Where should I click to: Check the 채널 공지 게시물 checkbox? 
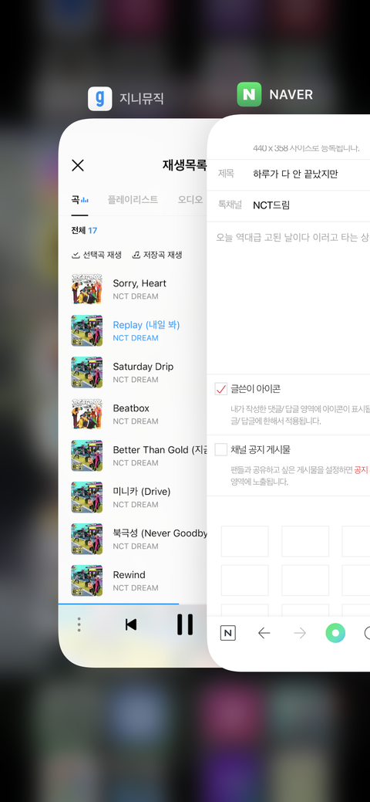(220, 449)
